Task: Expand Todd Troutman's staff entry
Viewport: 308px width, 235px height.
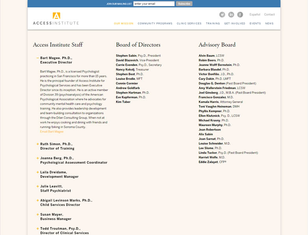Action: [x=38, y=229]
